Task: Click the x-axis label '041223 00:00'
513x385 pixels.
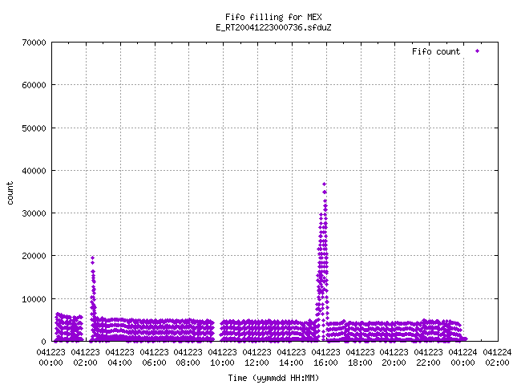Action: [x=50, y=358]
